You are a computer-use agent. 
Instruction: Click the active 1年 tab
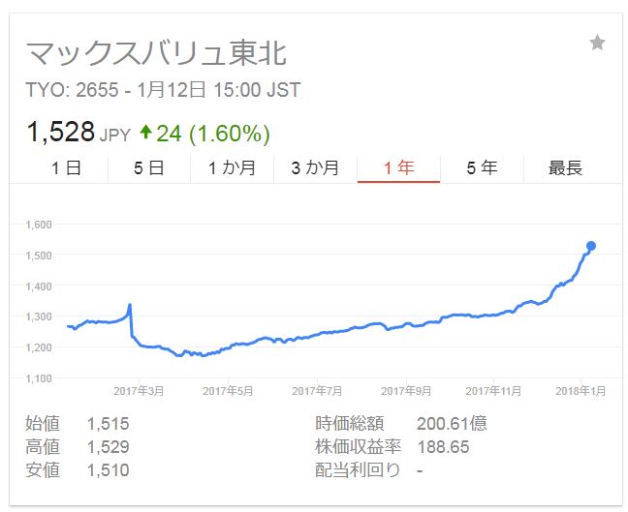point(398,168)
